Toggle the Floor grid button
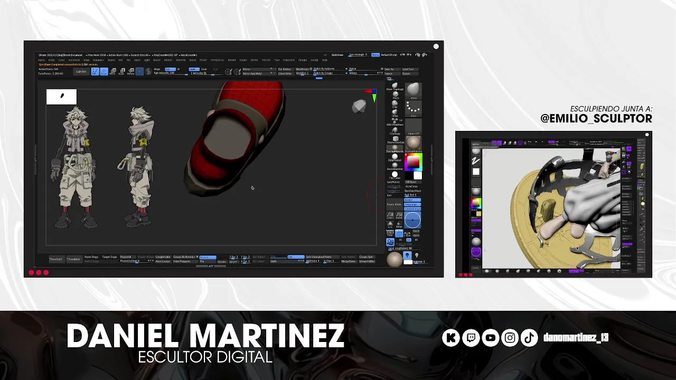The image size is (676, 380). 399,233
